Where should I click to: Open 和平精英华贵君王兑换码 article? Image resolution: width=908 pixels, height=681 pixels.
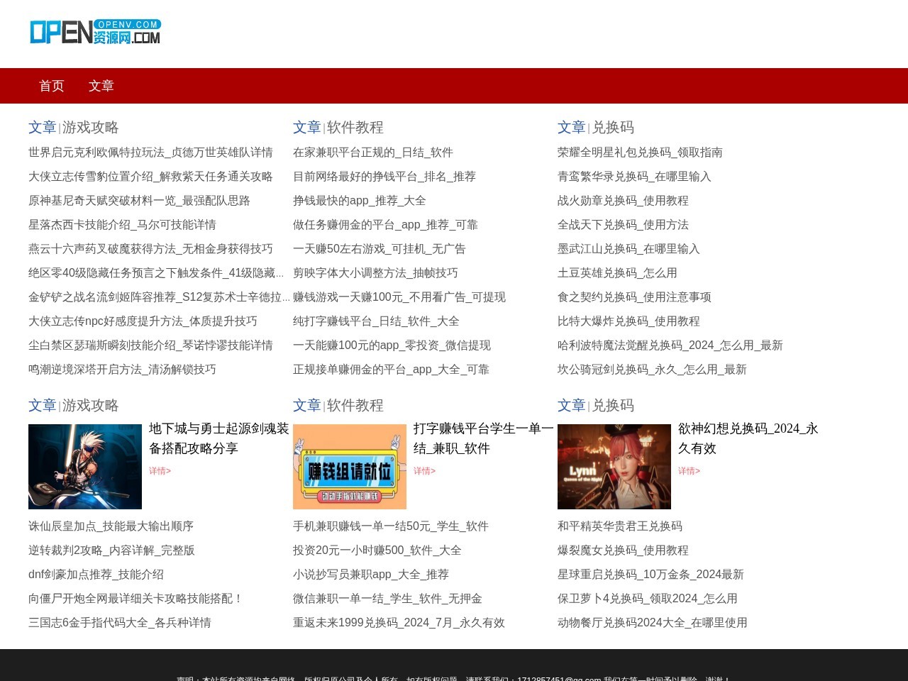620,526
